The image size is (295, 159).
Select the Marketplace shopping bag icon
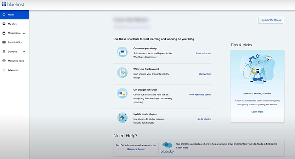[x=4, y=33]
